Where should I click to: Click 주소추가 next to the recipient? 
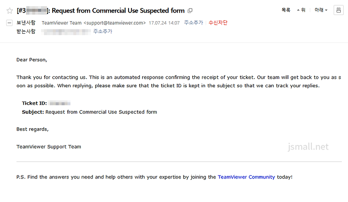[x=103, y=31]
